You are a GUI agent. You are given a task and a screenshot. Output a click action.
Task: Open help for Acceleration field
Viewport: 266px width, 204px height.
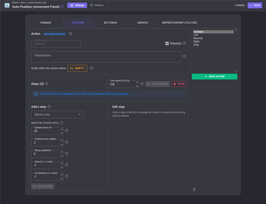[x=66, y=176]
